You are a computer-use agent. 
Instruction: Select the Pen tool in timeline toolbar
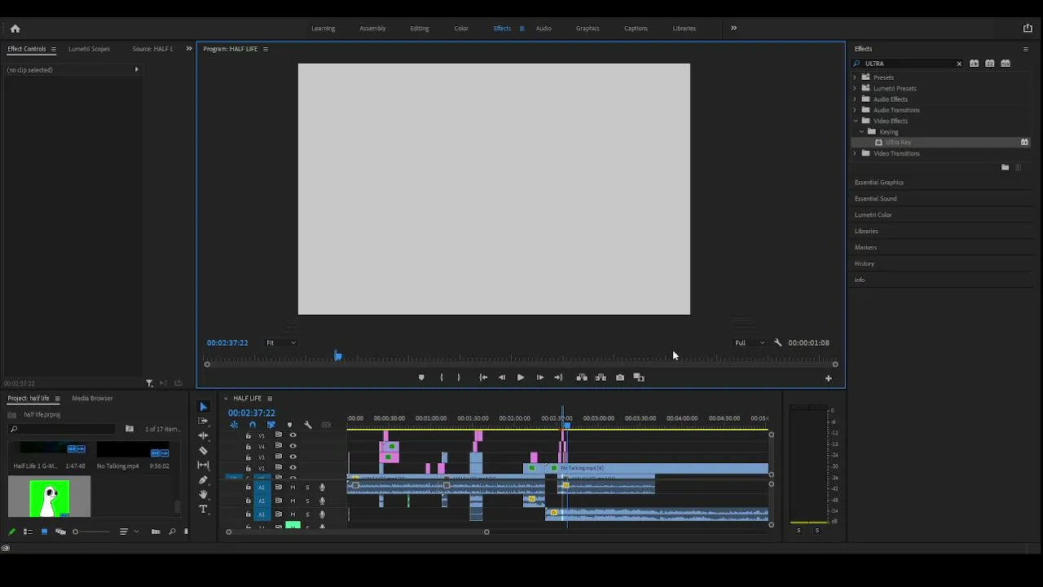204,479
